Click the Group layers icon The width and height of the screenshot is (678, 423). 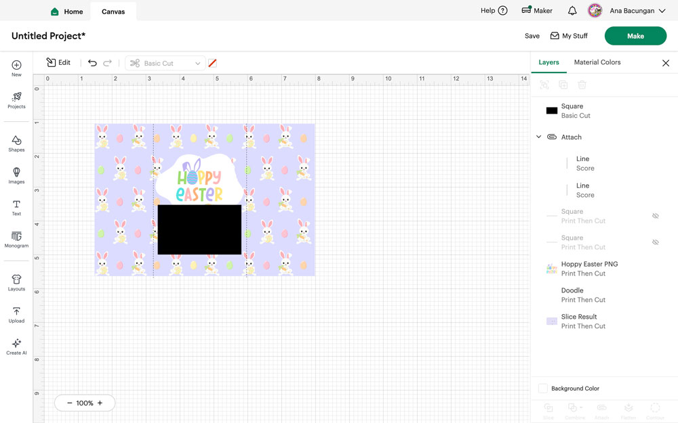point(544,85)
